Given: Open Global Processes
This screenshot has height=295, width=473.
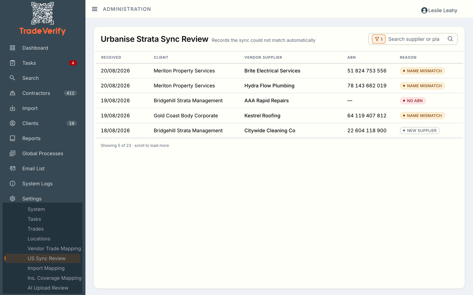Looking at the screenshot, I should (43, 153).
